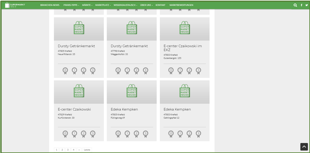The height and width of the screenshot is (153, 310).
Task: Expand the Märkte dropdown menu
Action: (x=87, y=5)
